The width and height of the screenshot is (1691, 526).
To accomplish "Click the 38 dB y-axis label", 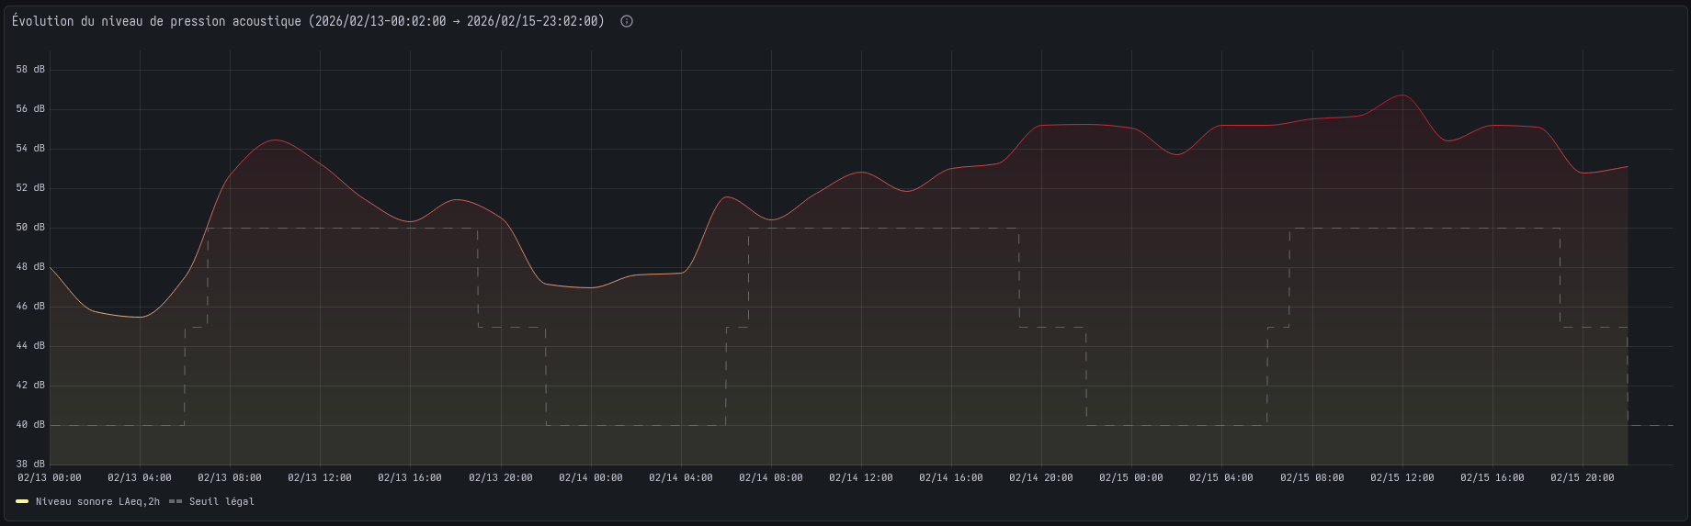I will coord(30,464).
